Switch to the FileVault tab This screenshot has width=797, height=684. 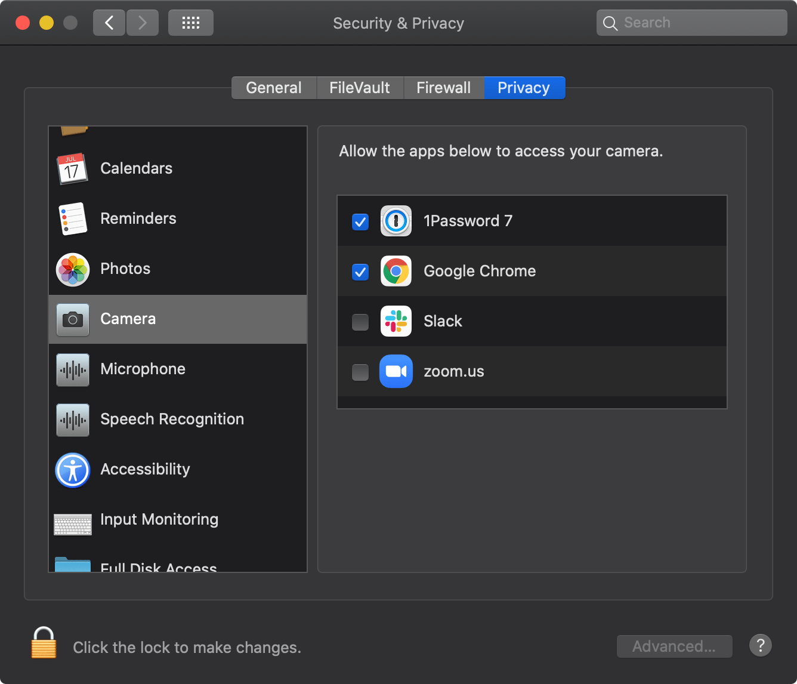click(360, 88)
